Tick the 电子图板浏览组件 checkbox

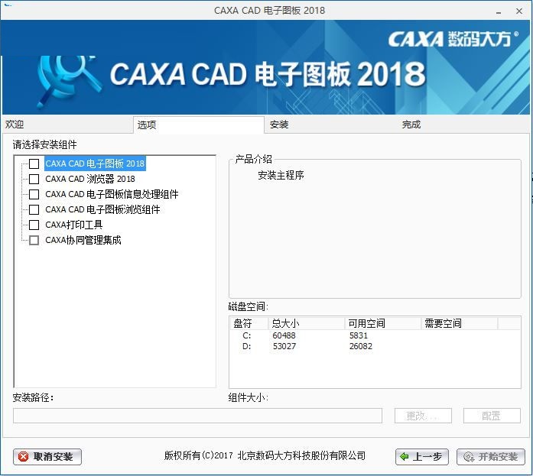coord(34,209)
